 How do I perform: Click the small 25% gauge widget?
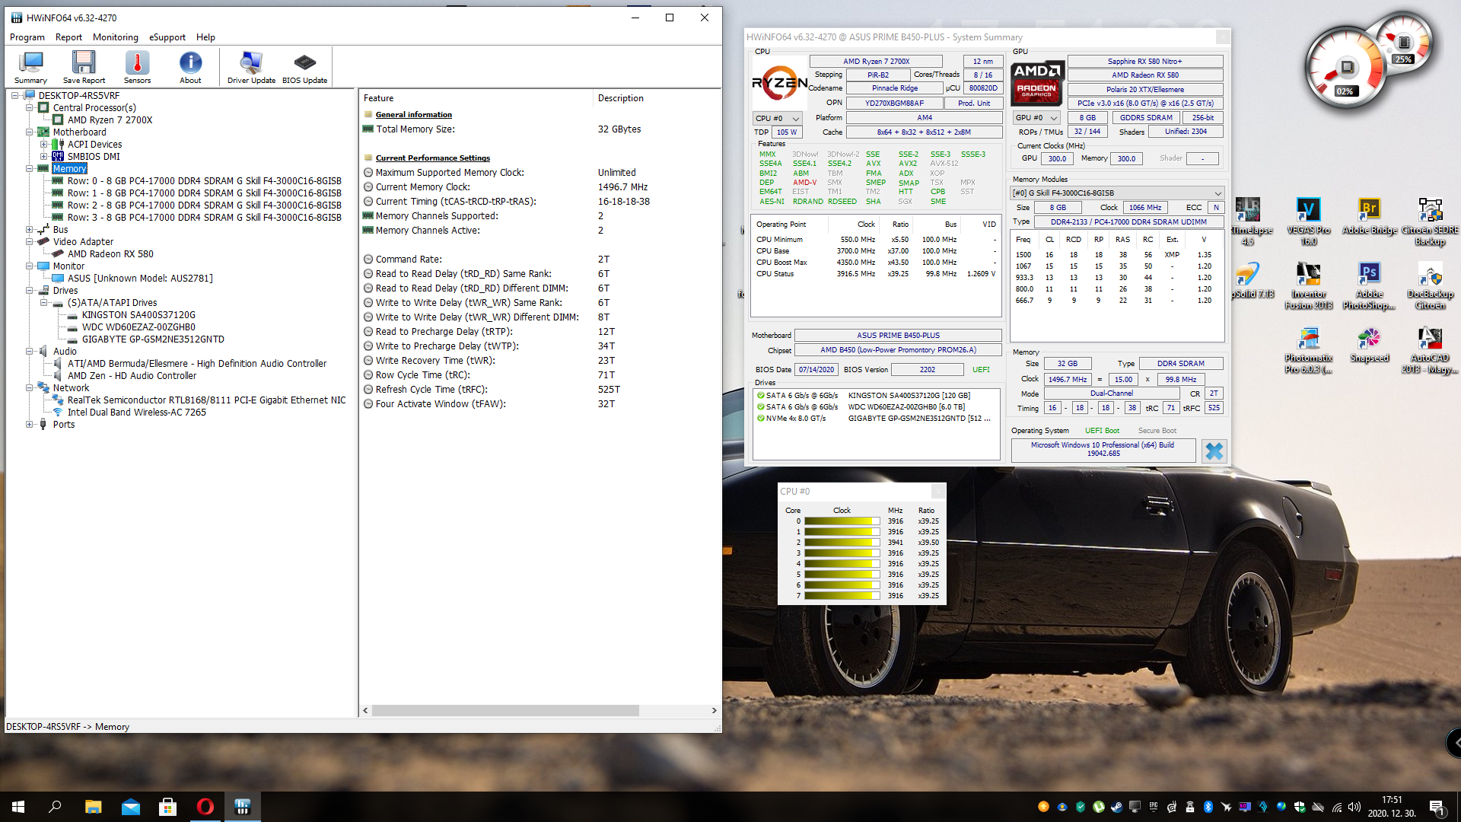1404,42
